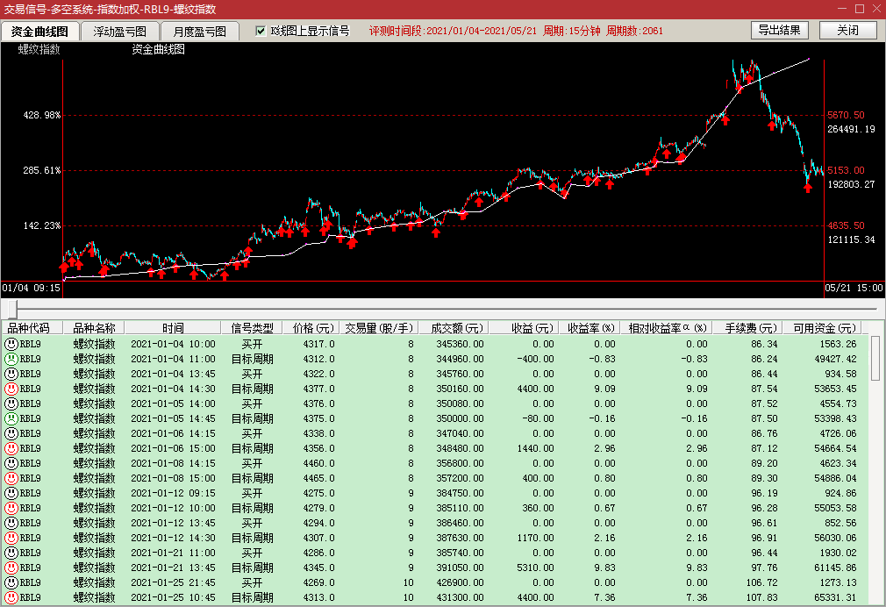Viewport: 886px width, 607px height.
Task: Select profit cell -400.00
Action: tap(535, 359)
